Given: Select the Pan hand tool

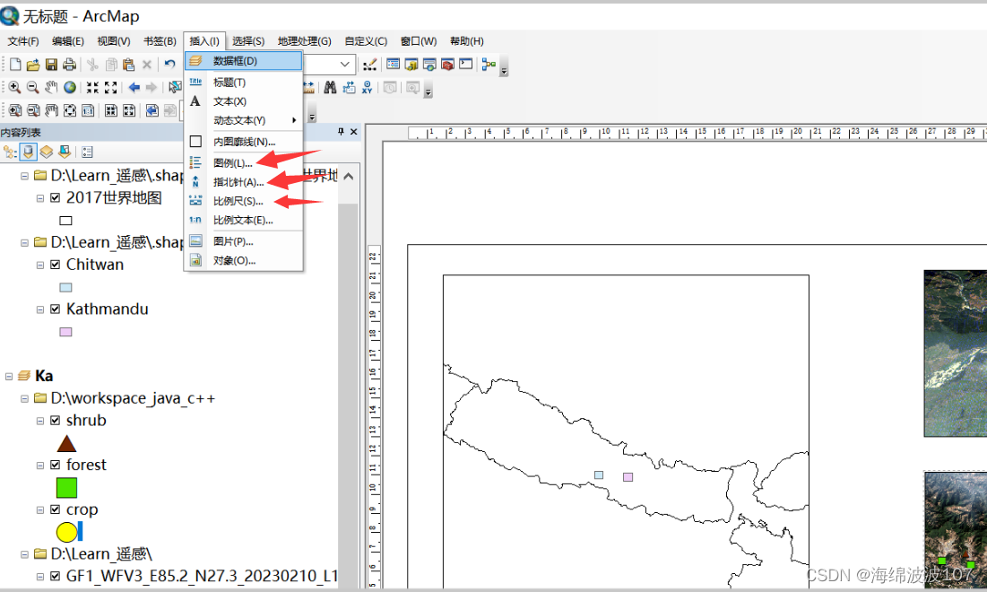Looking at the screenshot, I should pos(51,88).
